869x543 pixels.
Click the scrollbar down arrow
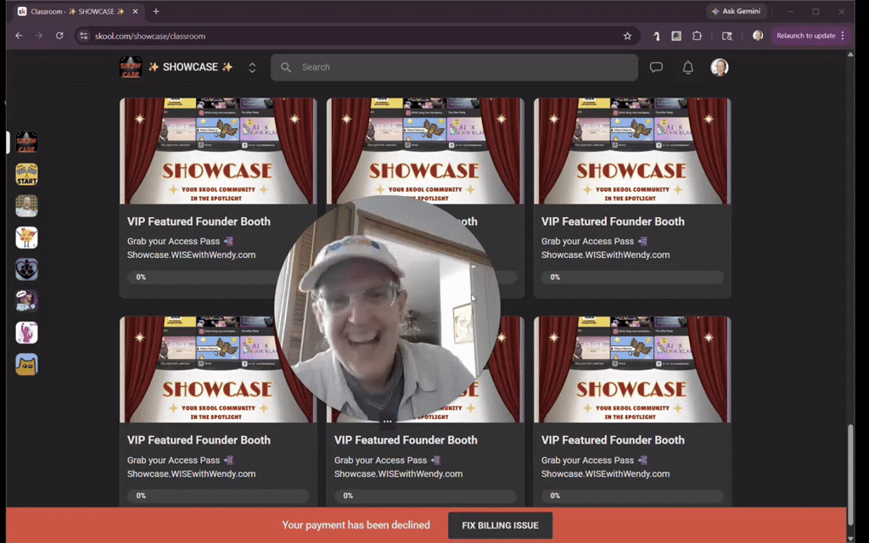[850, 539]
